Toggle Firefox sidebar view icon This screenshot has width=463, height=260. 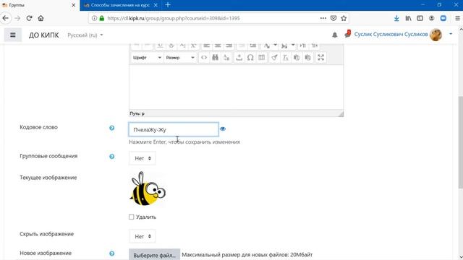click(x=420, y=18)
